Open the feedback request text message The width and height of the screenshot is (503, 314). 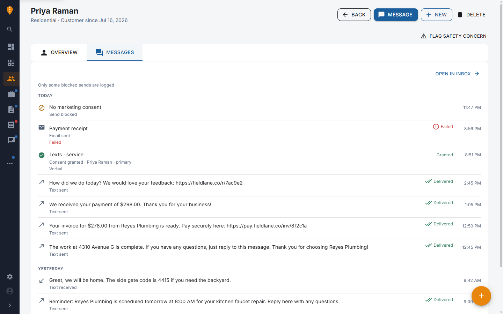(260, 186)
